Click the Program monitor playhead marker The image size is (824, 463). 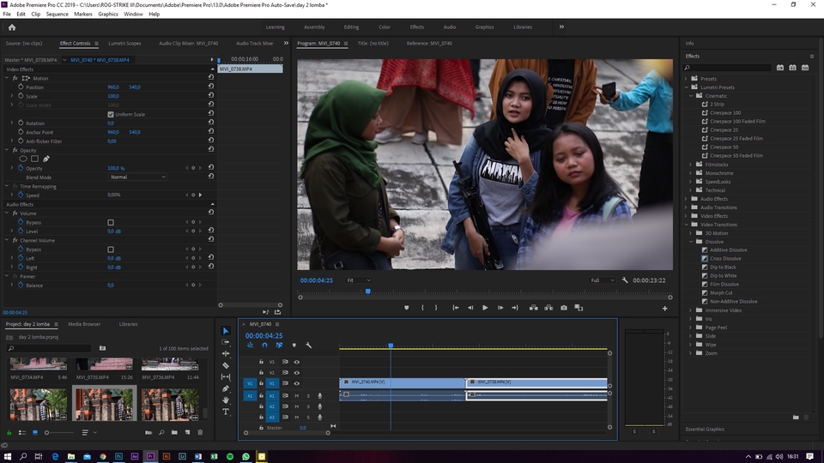368,292
